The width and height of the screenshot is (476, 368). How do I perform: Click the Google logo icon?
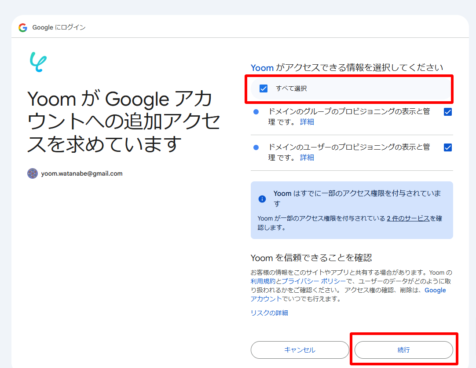[x=23, y=27]
